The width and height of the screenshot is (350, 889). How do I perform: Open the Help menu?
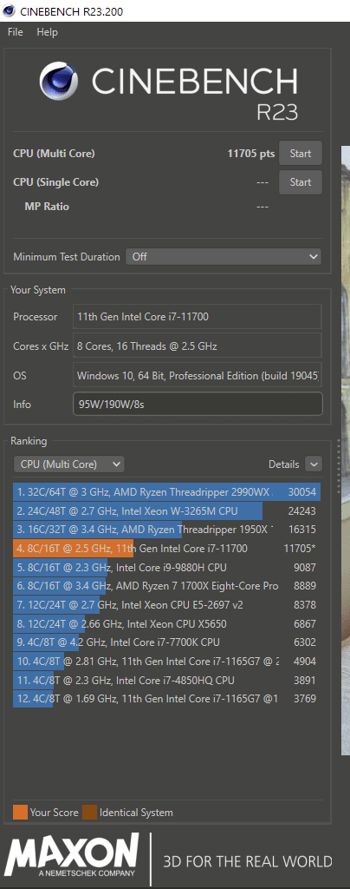[x=48, y=32]
